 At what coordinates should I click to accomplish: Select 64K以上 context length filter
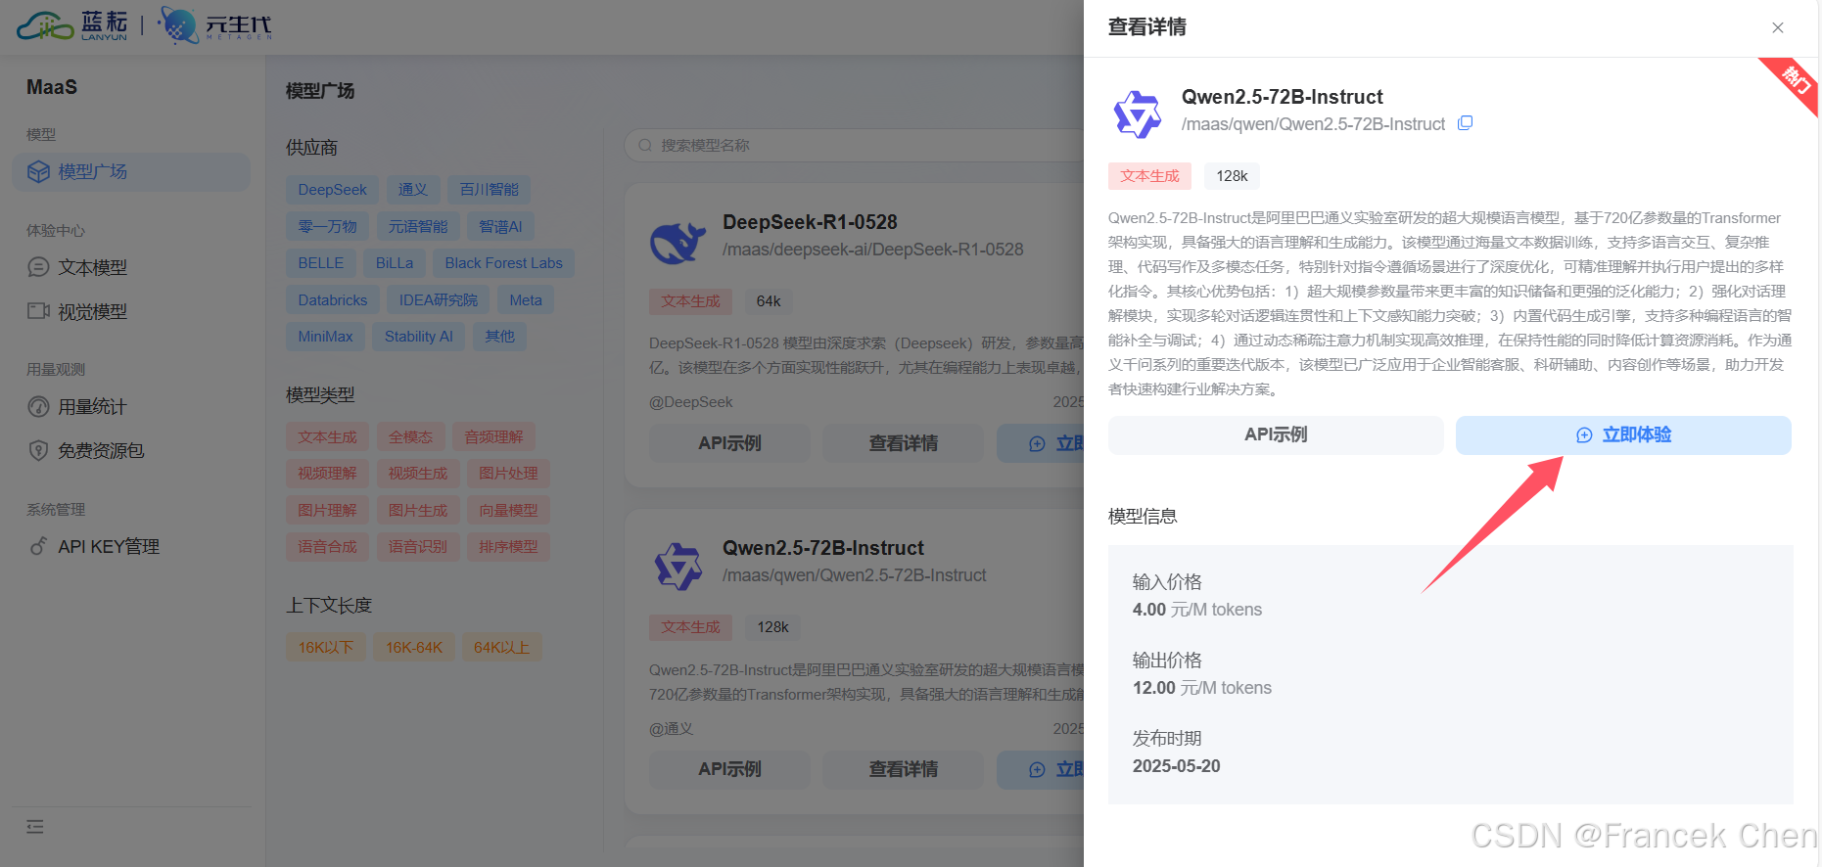coord(501,648)
